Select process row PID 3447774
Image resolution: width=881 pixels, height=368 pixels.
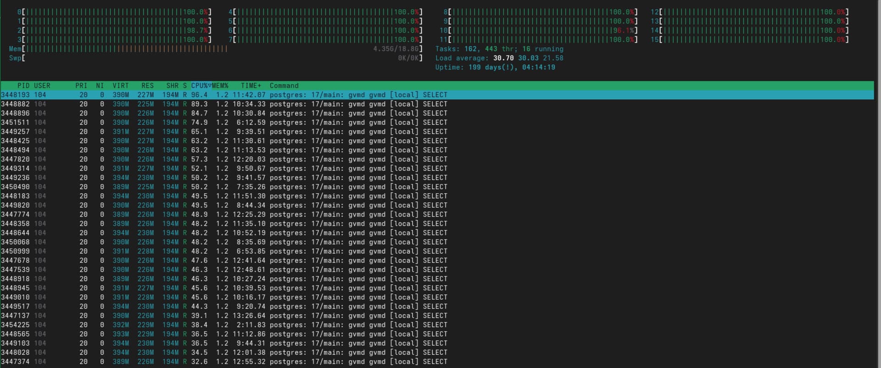pyautogui.click(x=437, y=214)
